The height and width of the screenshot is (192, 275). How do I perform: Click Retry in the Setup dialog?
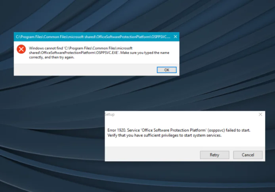(x=214, y=155)
